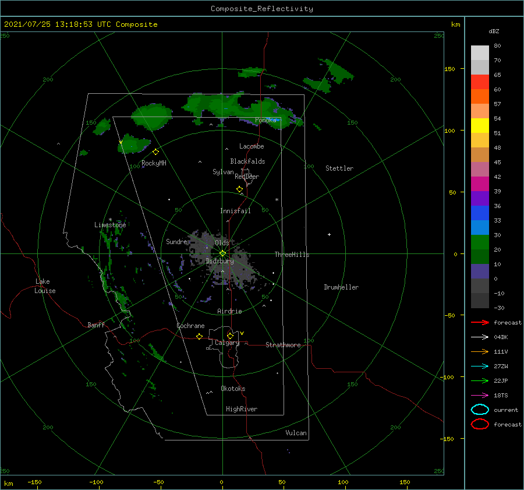Click the Cochrane town label

190,326
